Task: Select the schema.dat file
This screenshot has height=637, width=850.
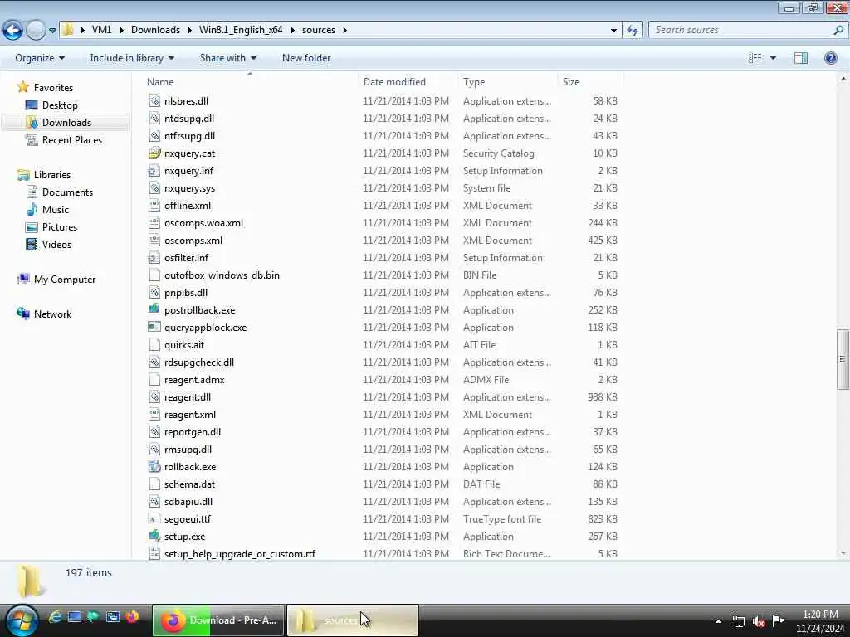Action: click(189, 484)
